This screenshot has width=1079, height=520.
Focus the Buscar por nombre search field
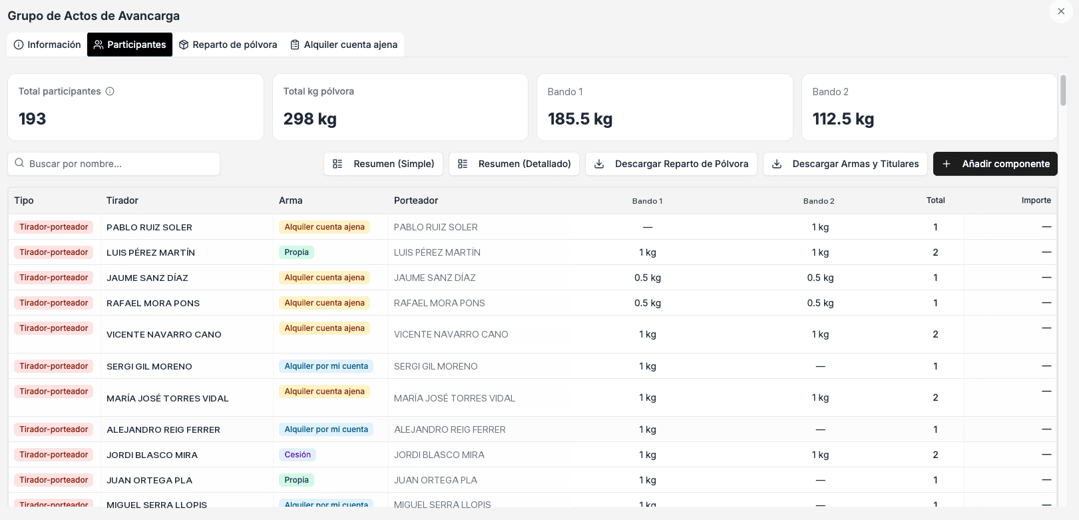coord(114,164)
